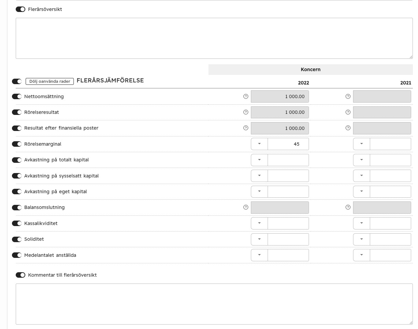Disable Resultat efter finansiella poster row

pos(17,128)
